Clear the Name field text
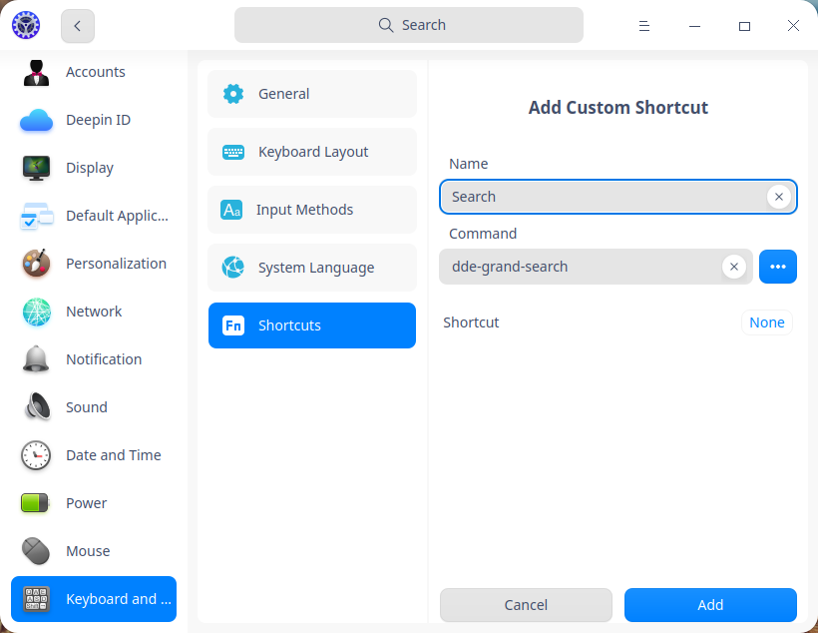The image size is (818, 633). pos(779,197)
